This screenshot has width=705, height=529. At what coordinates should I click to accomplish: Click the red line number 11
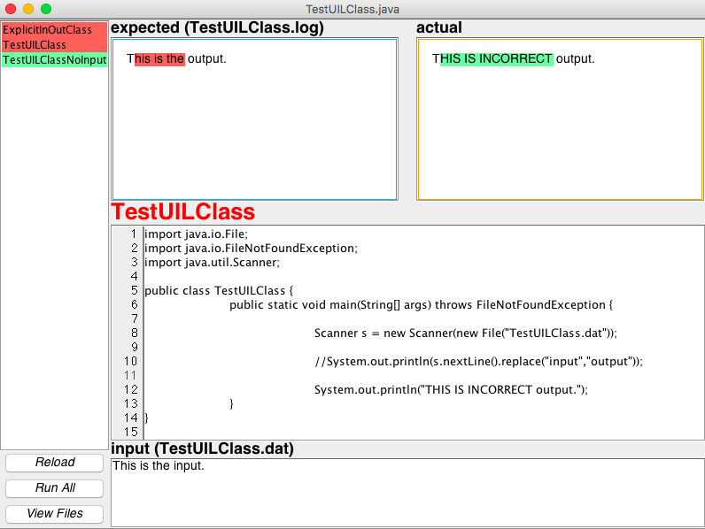pyautogui.click(x=130, y=375)
